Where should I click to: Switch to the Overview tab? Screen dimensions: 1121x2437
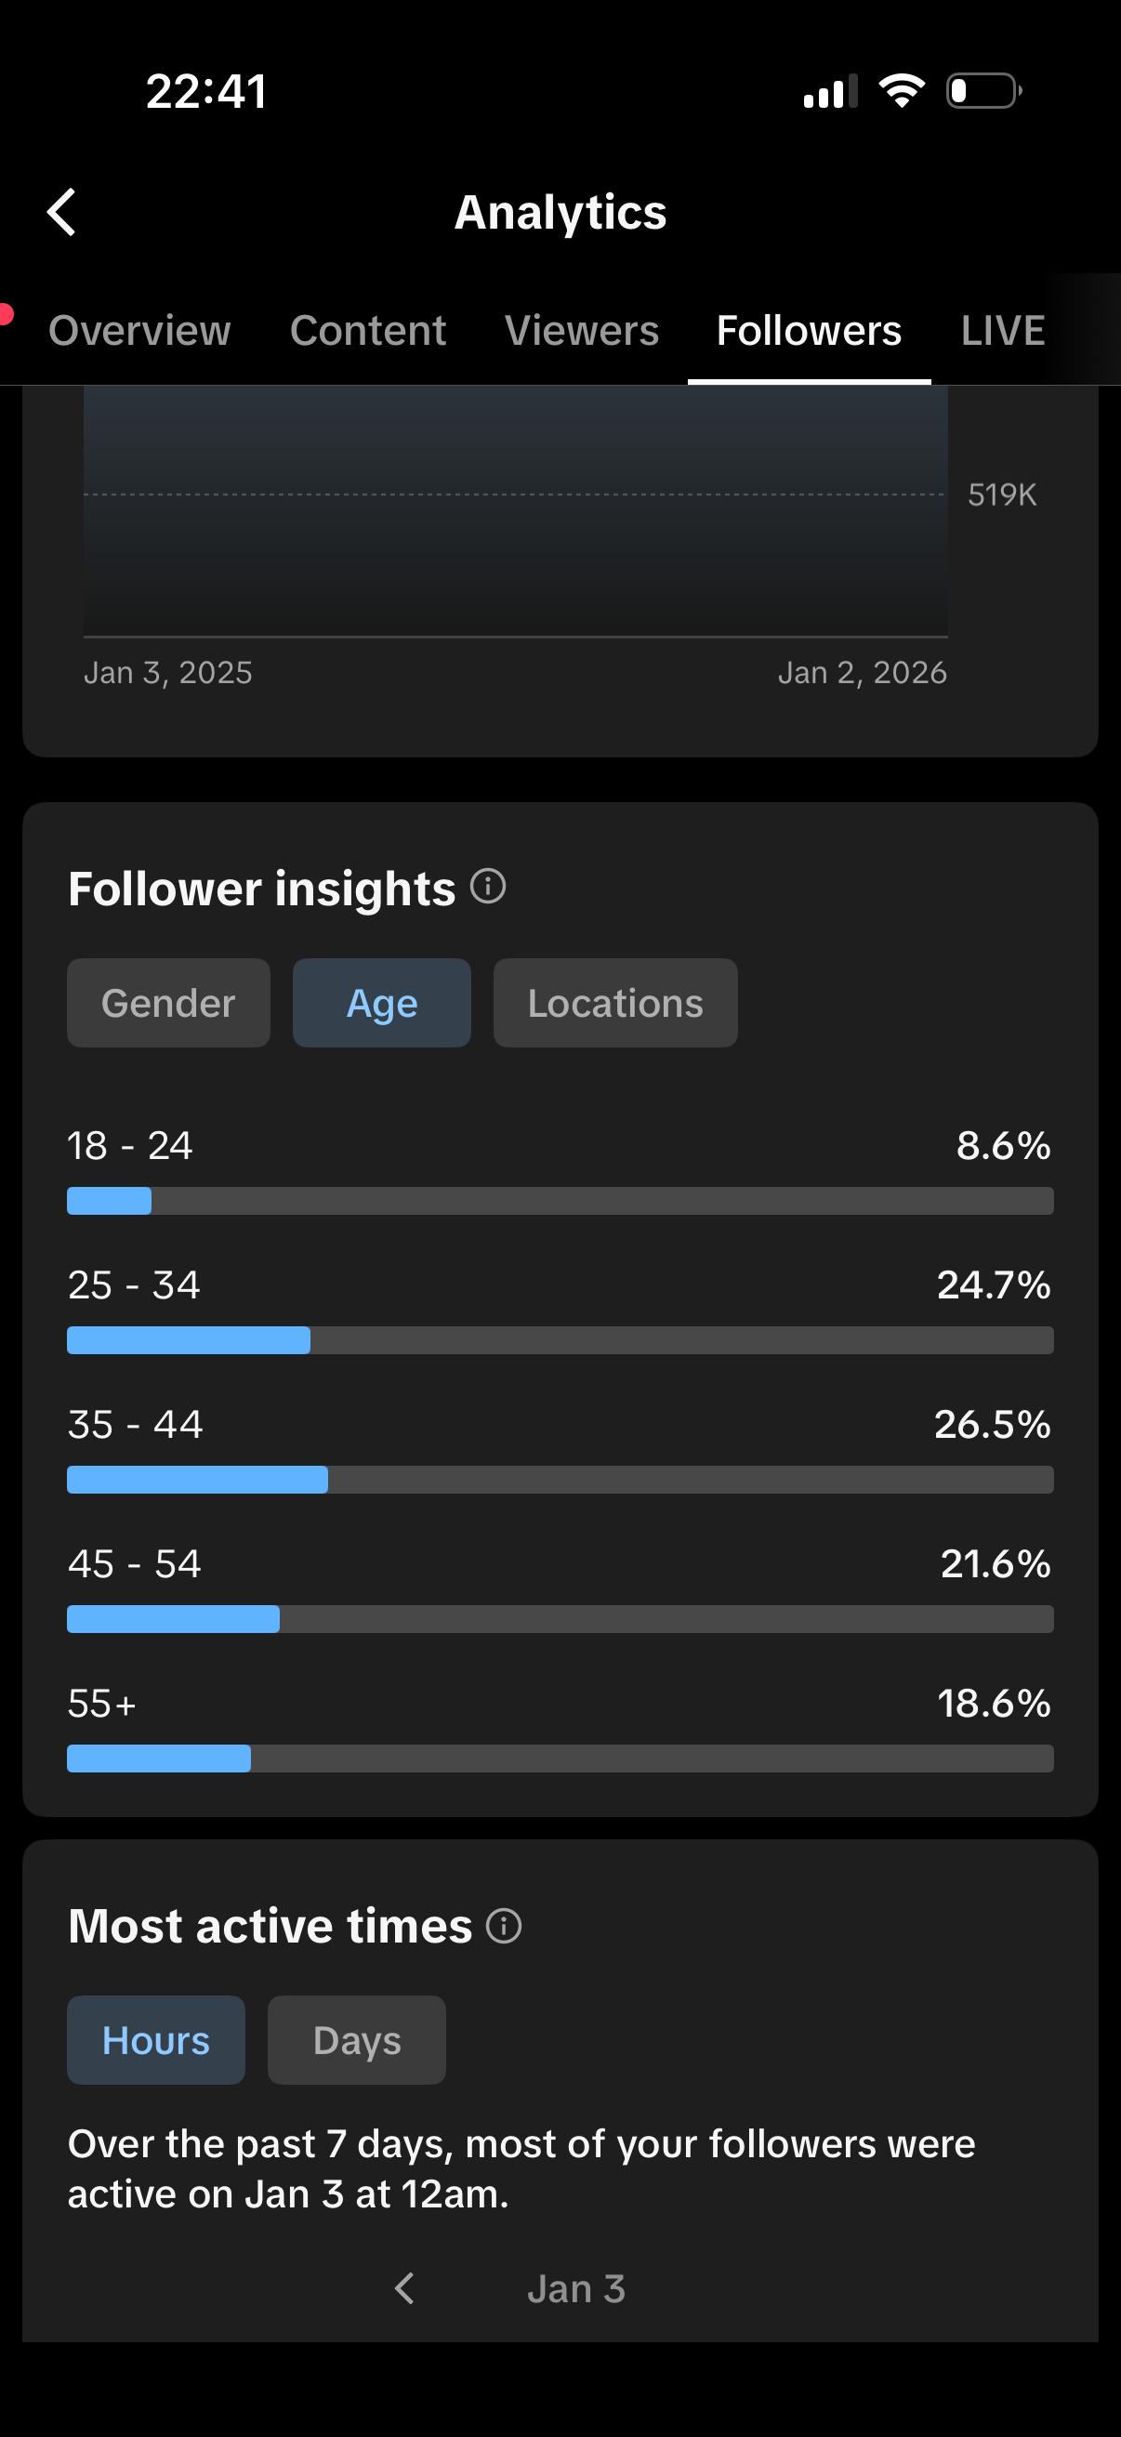[140, 331]
